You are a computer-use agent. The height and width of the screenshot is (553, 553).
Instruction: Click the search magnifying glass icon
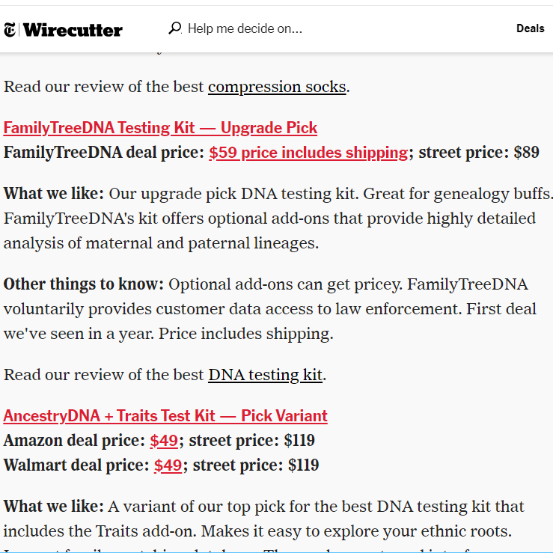pyautogui.click(x=175, y=28)
